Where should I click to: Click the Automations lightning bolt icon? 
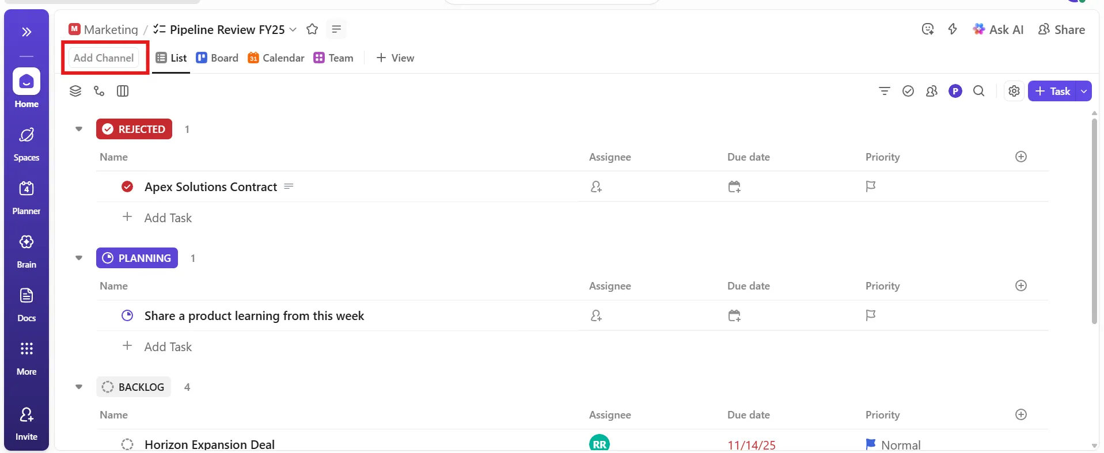pos(953,29)
